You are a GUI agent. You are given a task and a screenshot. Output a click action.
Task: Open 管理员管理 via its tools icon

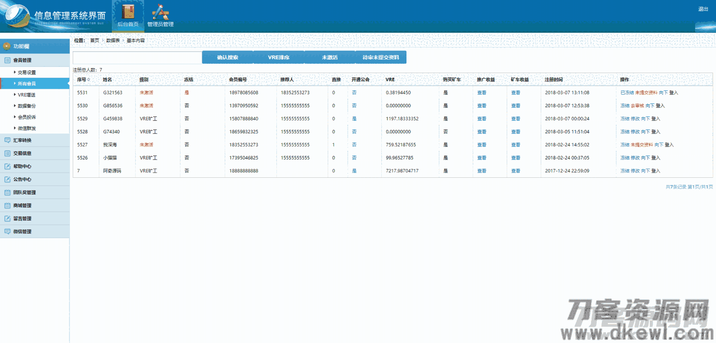coord(160,12)
